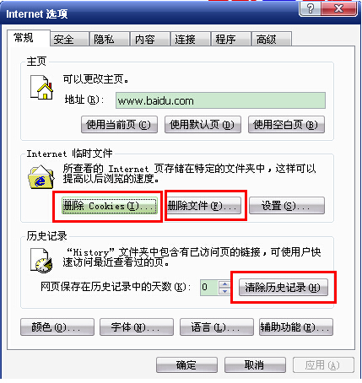The height and width of the screenshot is (383, 362).
Task: Click the 删除文件 button
Action: [204, 206]
